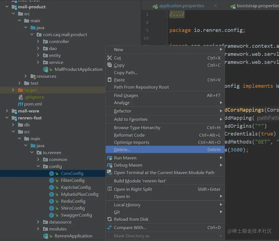Screen dimensions: 279x241
Task: Choose Reformat Code from the menu
Action: 165,135
